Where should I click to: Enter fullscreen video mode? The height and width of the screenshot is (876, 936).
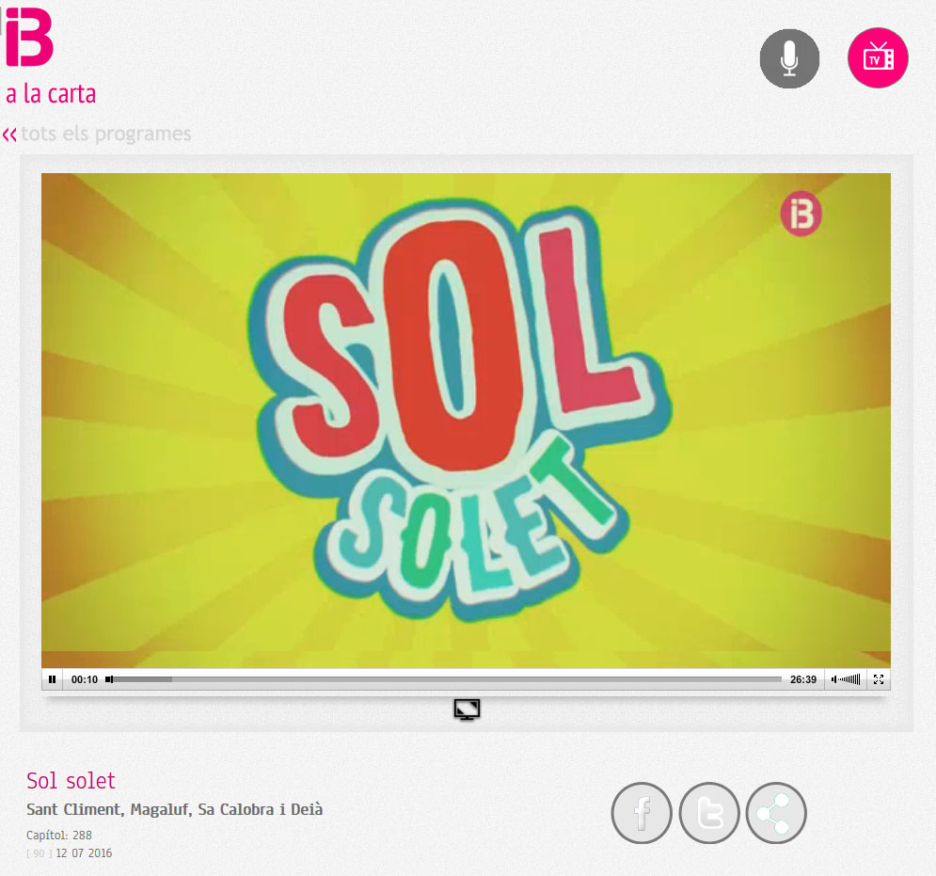click(x=878, y=679)
